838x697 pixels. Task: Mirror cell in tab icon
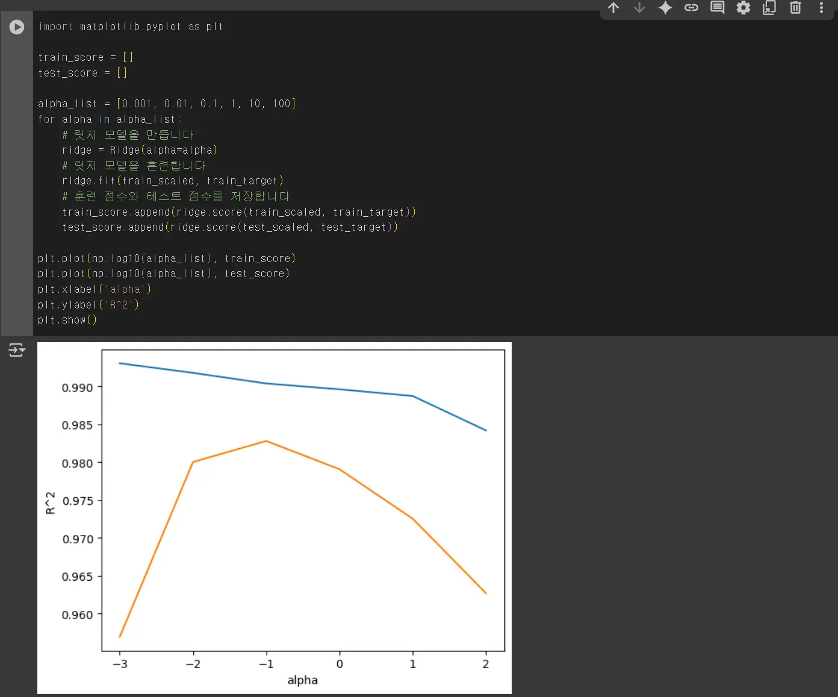769,8
